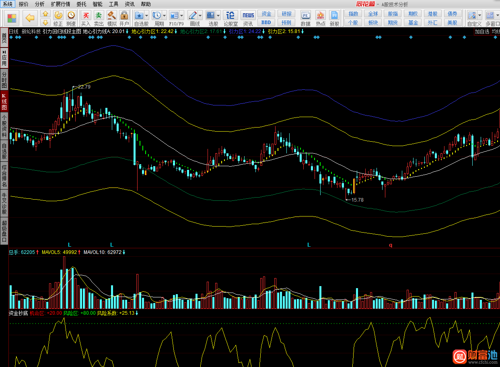The width and height of the screenshot is (500, 367).
Task: Expand the 自选股 dropdown arrow
Action: [146, 16]
